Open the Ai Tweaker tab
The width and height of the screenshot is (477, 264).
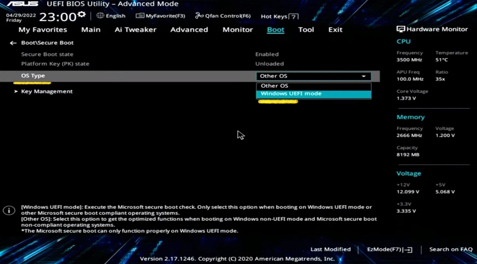(135, 30)
